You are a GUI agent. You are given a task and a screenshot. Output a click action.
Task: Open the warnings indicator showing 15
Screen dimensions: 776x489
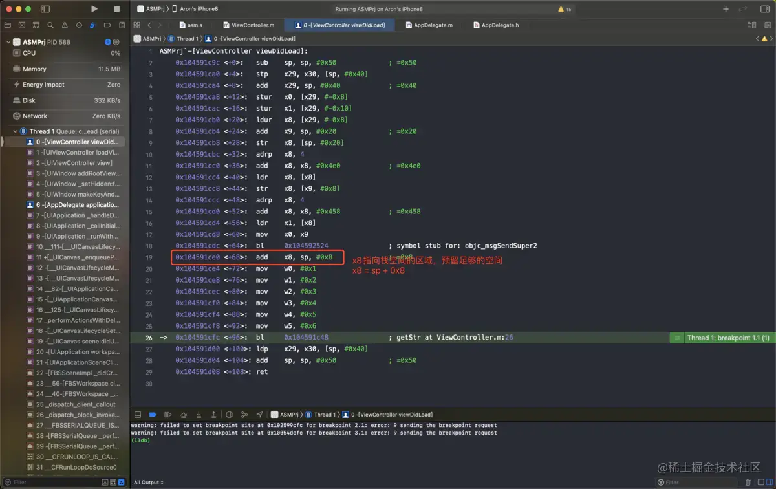(x=565, y=9)
